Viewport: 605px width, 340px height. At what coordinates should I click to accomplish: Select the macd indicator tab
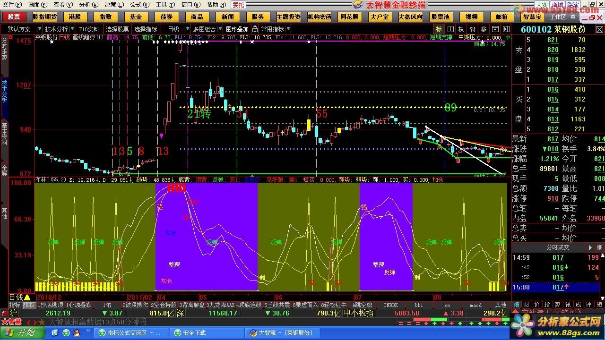[475, 305]
